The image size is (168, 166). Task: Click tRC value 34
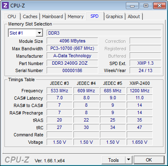tap(113, 127)
